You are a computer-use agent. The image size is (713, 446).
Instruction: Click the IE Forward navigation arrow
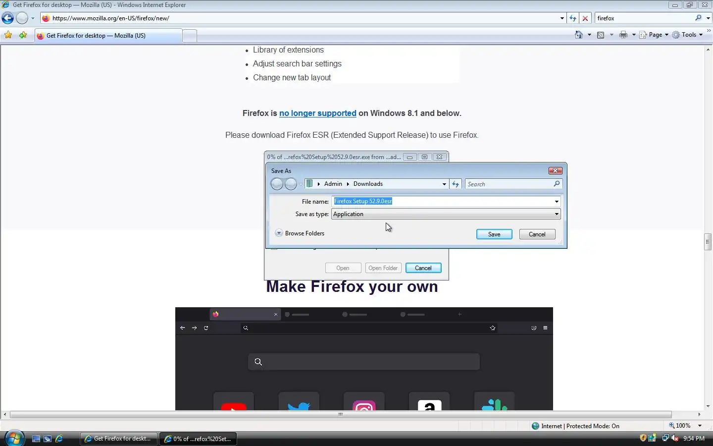coord(22,18)
